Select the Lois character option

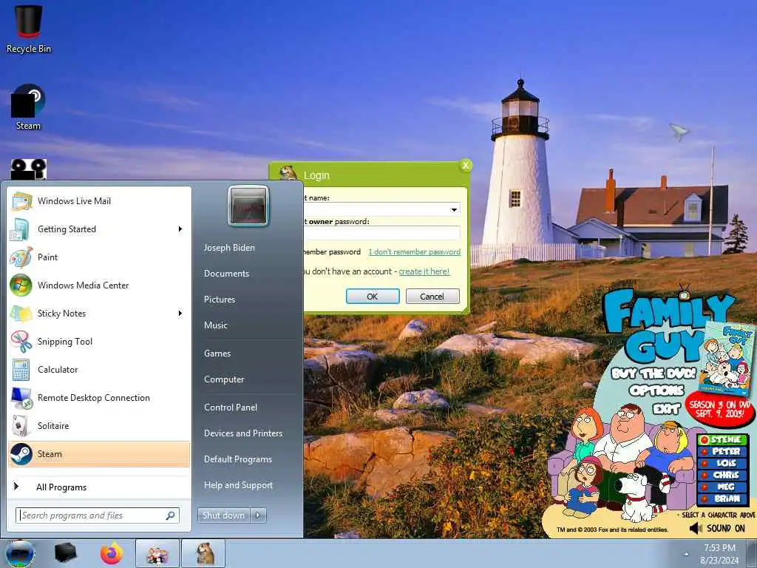[x=723, y=463]
